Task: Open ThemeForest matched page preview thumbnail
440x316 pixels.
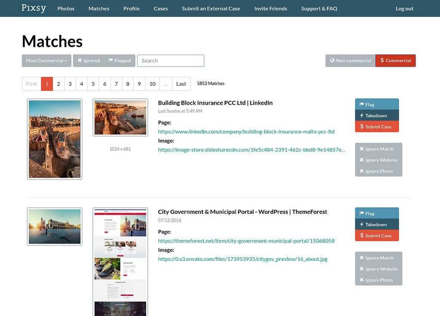Action: [120, 262]
